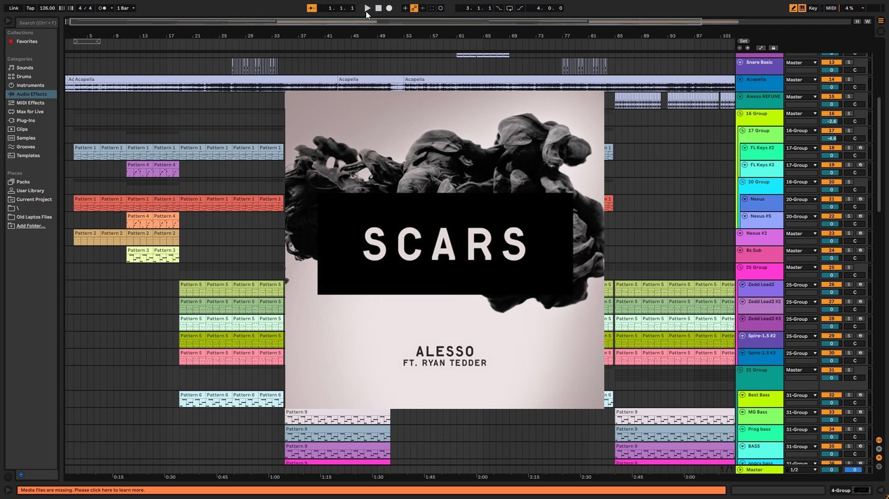This screenshot has height=499, width=889.
Task: Click the W optimize width button
Action: 867,22
